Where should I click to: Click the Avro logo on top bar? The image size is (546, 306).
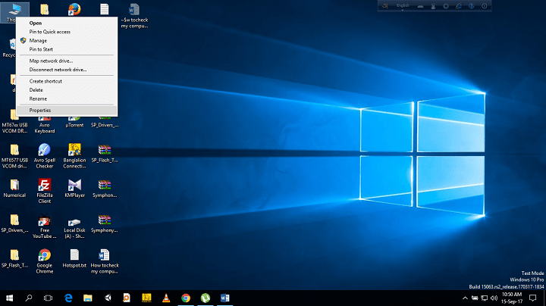click(384, 5)
